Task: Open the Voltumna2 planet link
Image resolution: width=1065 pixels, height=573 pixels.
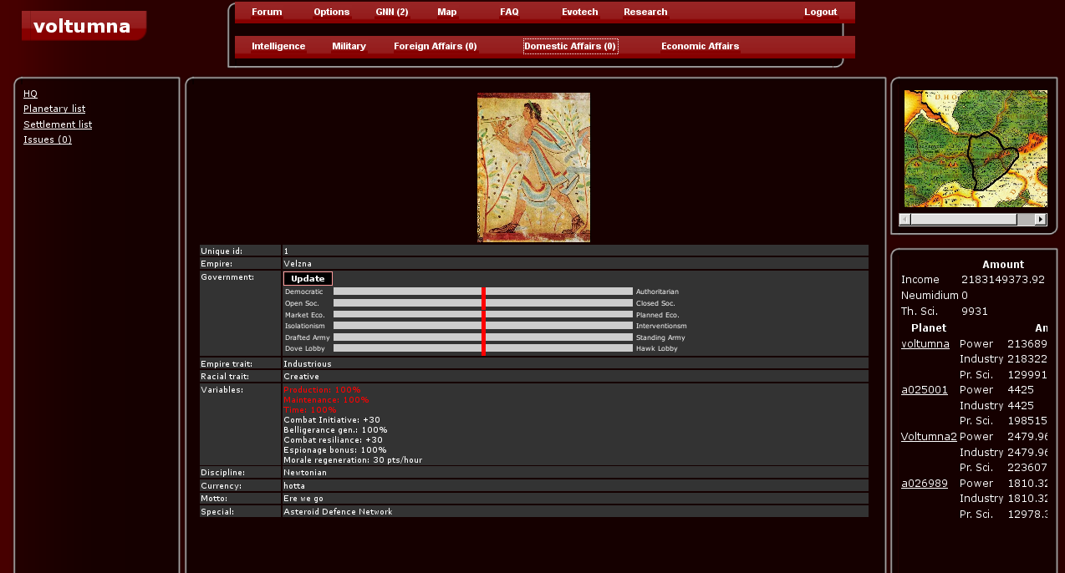Action: (x=929, y=436)
